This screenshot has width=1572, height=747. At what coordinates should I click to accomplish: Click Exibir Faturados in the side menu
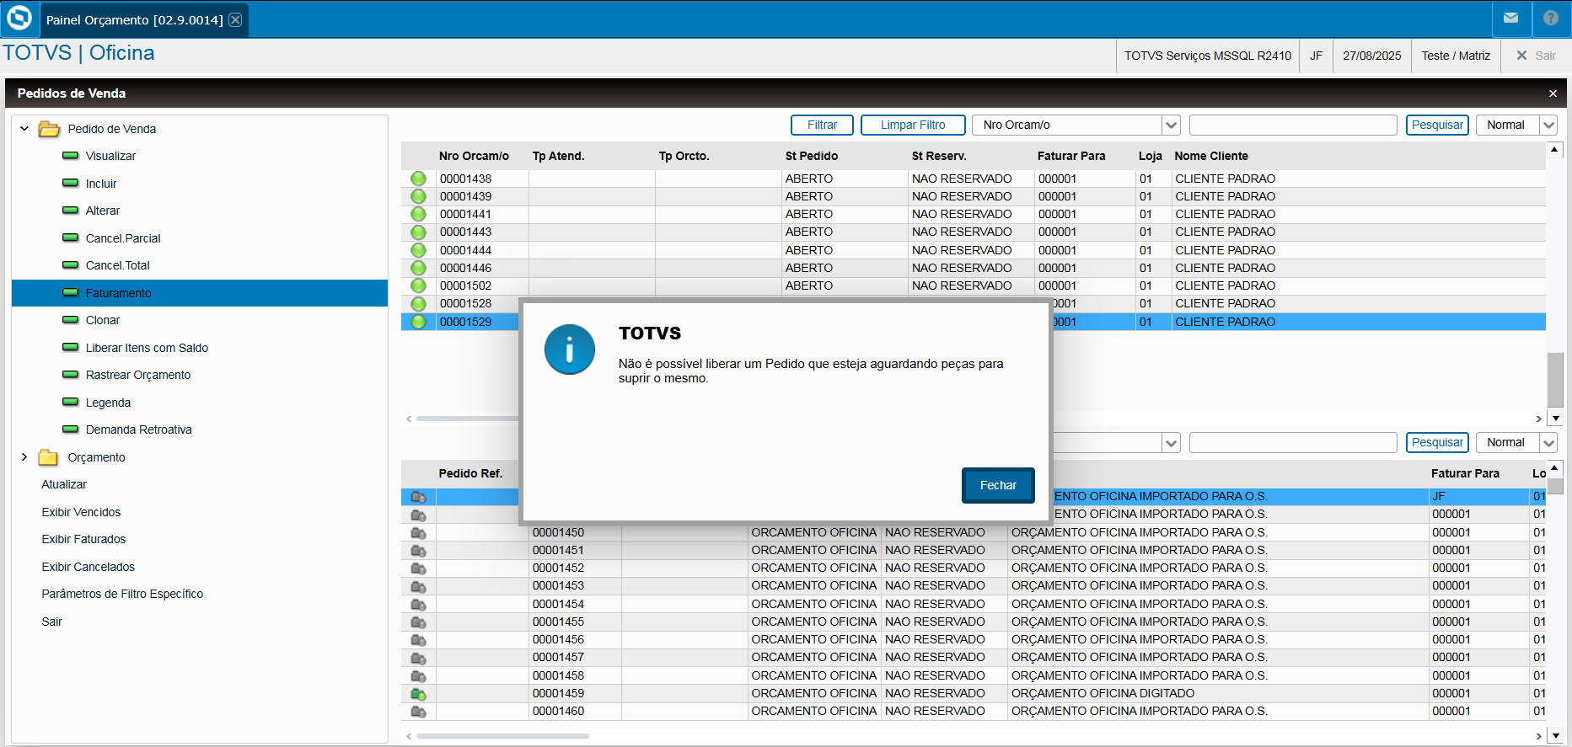83,539
